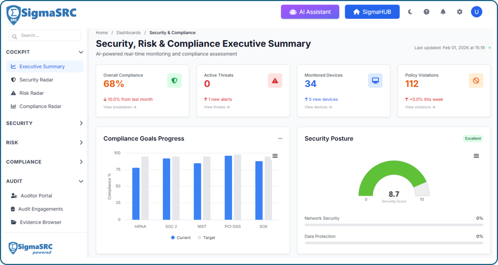Open Security Radar sidebar item

click(x=45, y=80)
